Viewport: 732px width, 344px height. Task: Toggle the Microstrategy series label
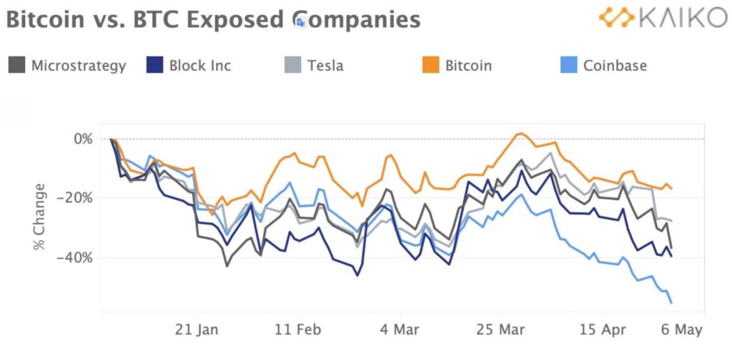79,65
